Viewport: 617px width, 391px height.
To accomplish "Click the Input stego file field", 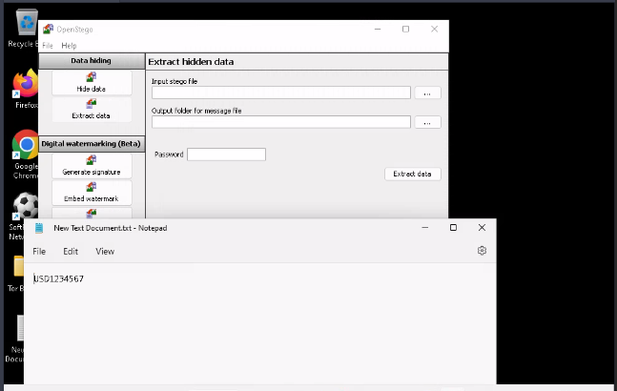I will 280,93.
